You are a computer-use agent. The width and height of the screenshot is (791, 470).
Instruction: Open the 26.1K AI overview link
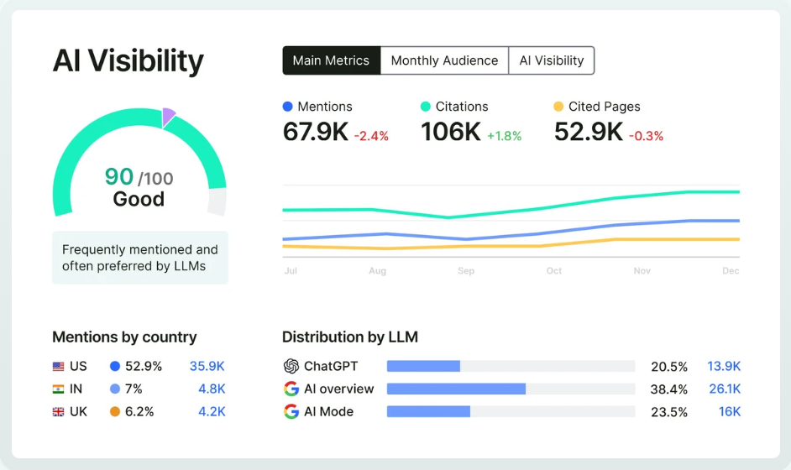point(725,389)
